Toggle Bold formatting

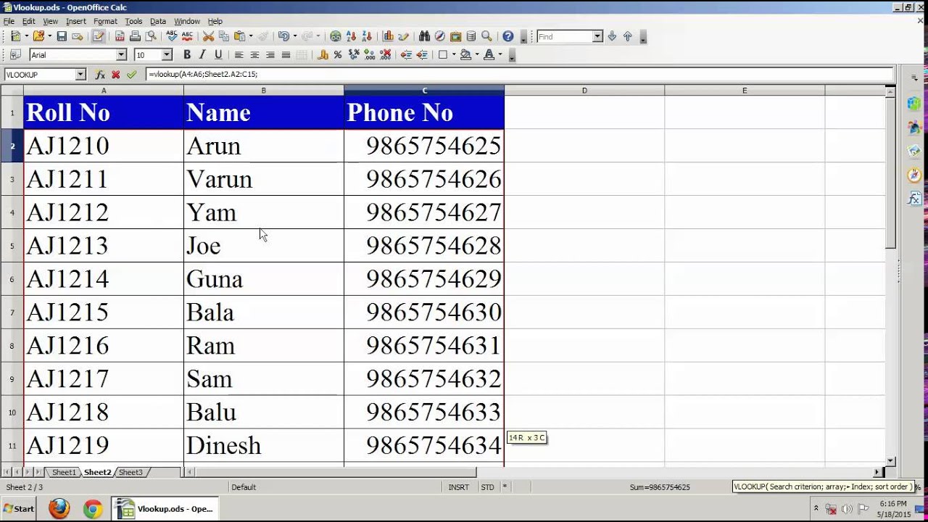coord(187,54)
